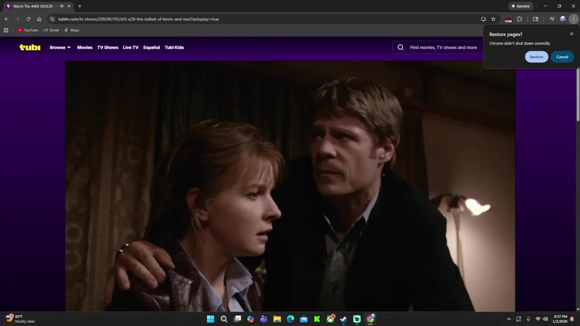
Task: Open Chrome's three-dot menu
Action: [574, 19]
